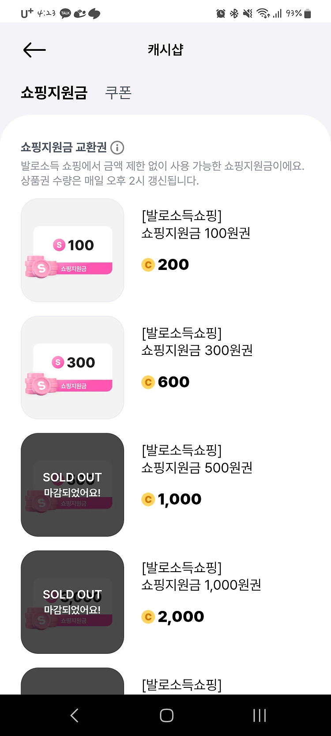Select the 쇼핑지원금 300원권 title text
Viewport: 331px width, 736px height.
(197, 350)
